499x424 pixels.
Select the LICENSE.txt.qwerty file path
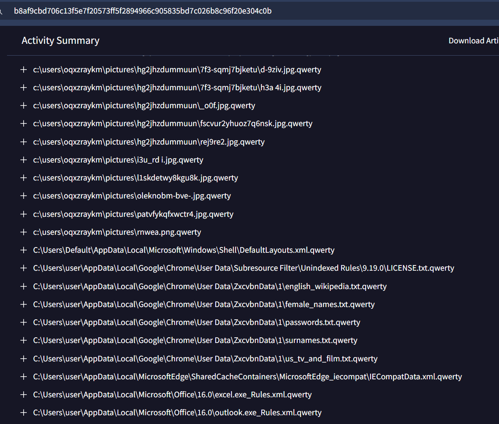[x=243, y=268]
